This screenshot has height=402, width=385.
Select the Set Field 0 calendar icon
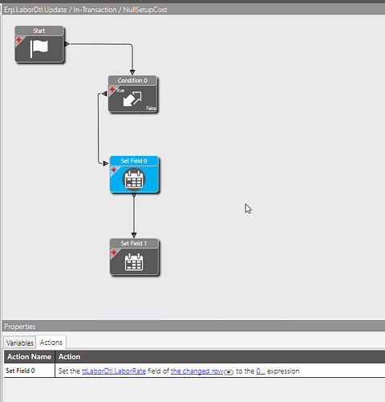[134, 179]
